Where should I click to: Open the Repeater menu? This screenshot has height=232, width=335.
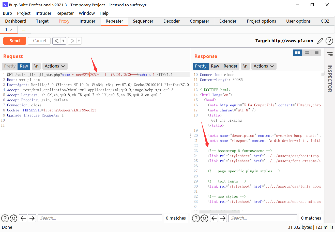pos(65,13)
